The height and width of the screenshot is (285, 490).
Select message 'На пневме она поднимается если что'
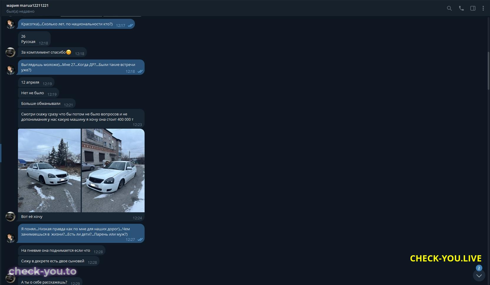click(62, 251)
